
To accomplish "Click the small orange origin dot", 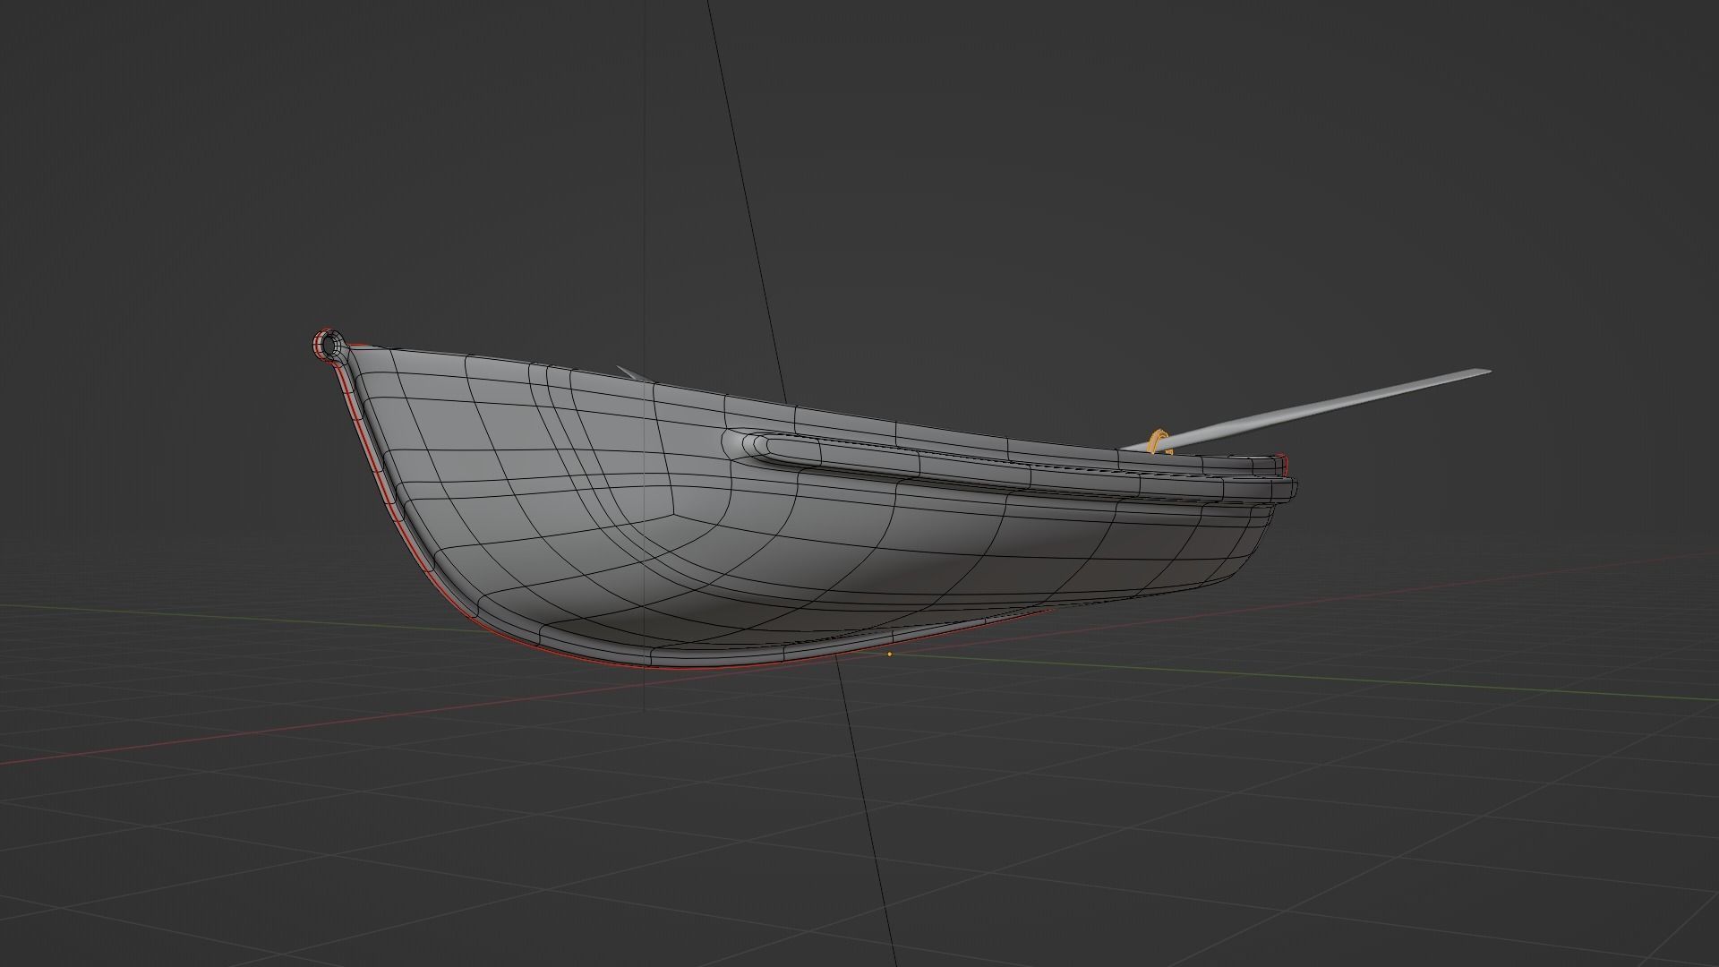I will click(x=889, y=655).
